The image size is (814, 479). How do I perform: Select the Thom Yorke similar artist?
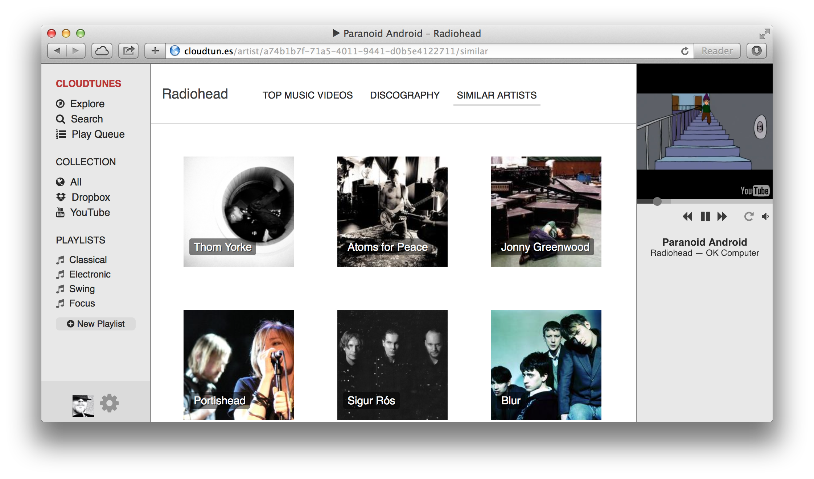[238, 211]
